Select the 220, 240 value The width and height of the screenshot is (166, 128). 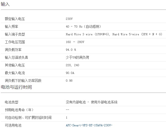[72, 65]
